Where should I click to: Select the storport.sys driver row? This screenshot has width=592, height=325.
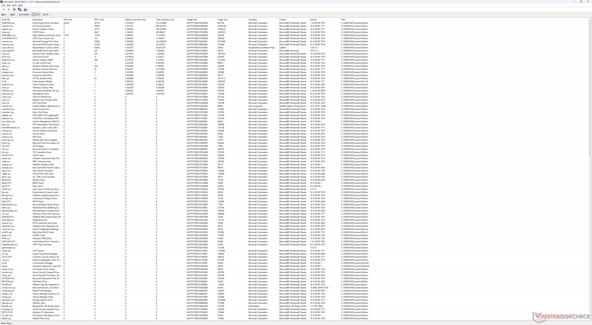[186, 42]
